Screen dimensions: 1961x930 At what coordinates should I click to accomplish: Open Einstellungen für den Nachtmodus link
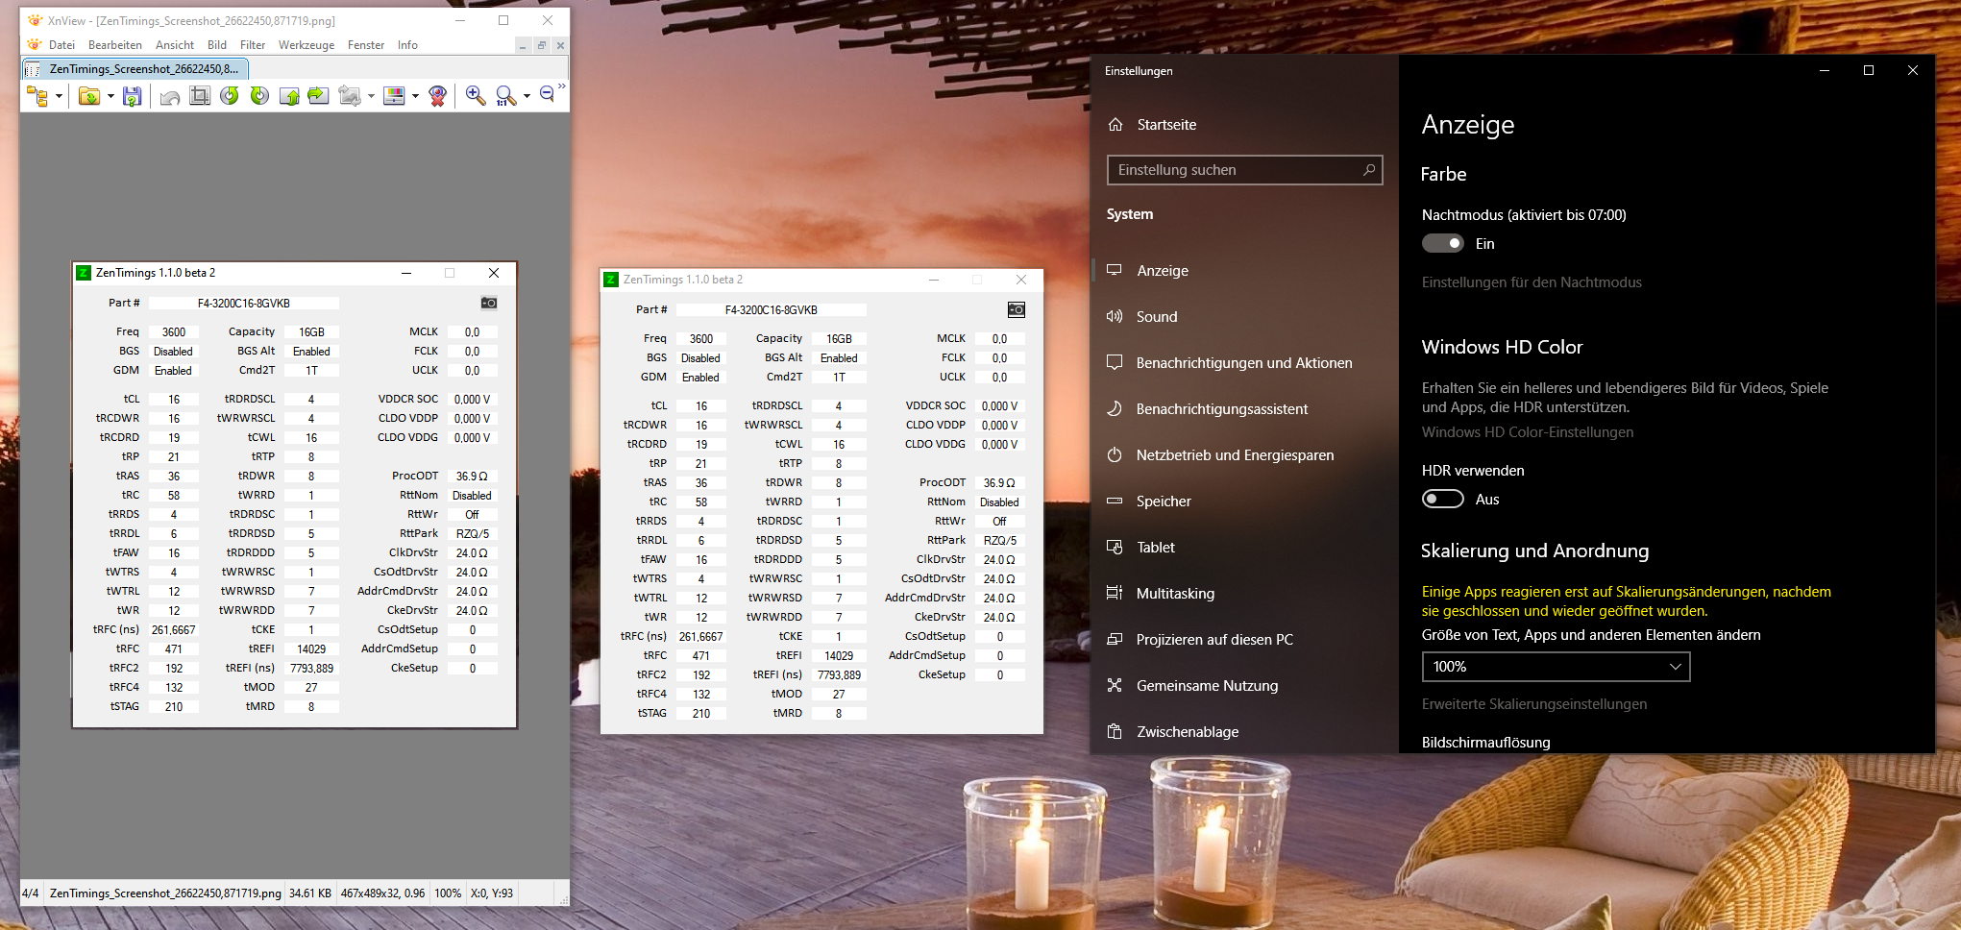point(1532,282)
